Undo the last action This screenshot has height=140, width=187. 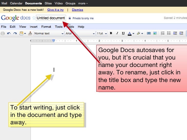[x=9, y=33]
